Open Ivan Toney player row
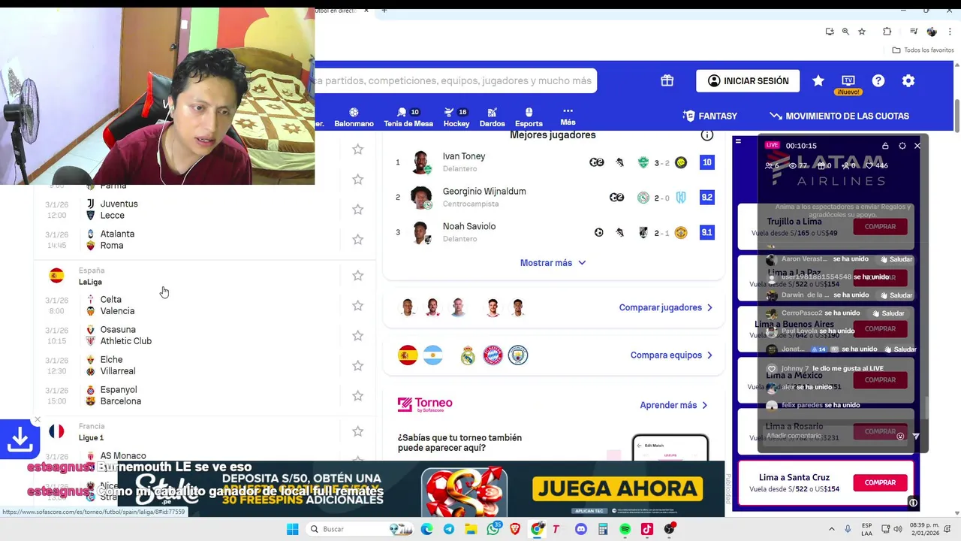This screenshot has width=961, height=541. pyautogui.click(x=553, y=162)
